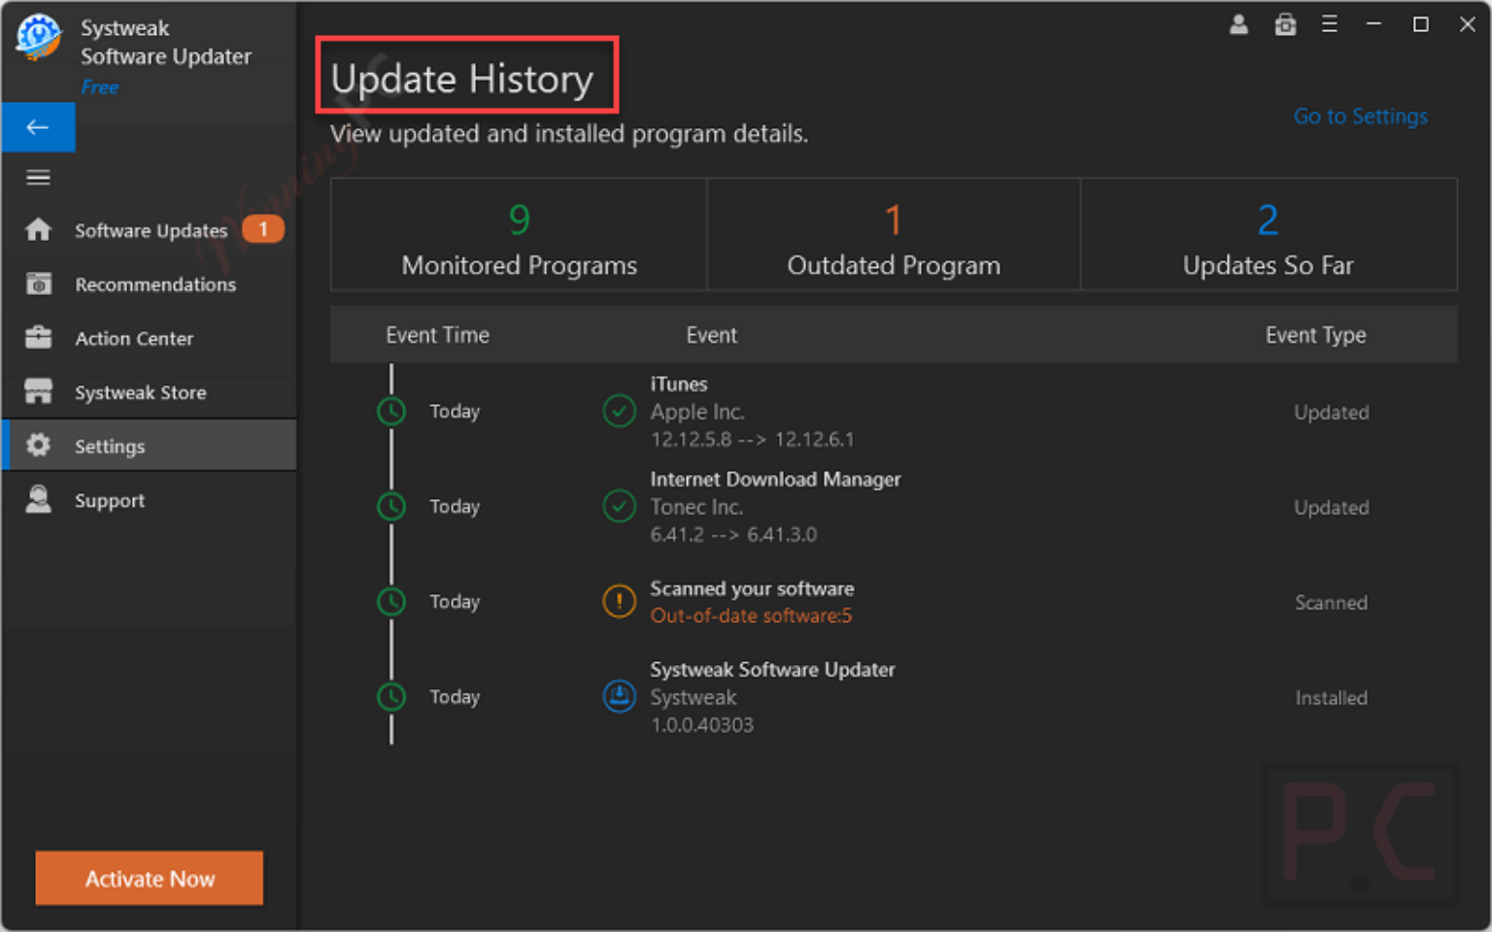Click the Update History page title

461,80
